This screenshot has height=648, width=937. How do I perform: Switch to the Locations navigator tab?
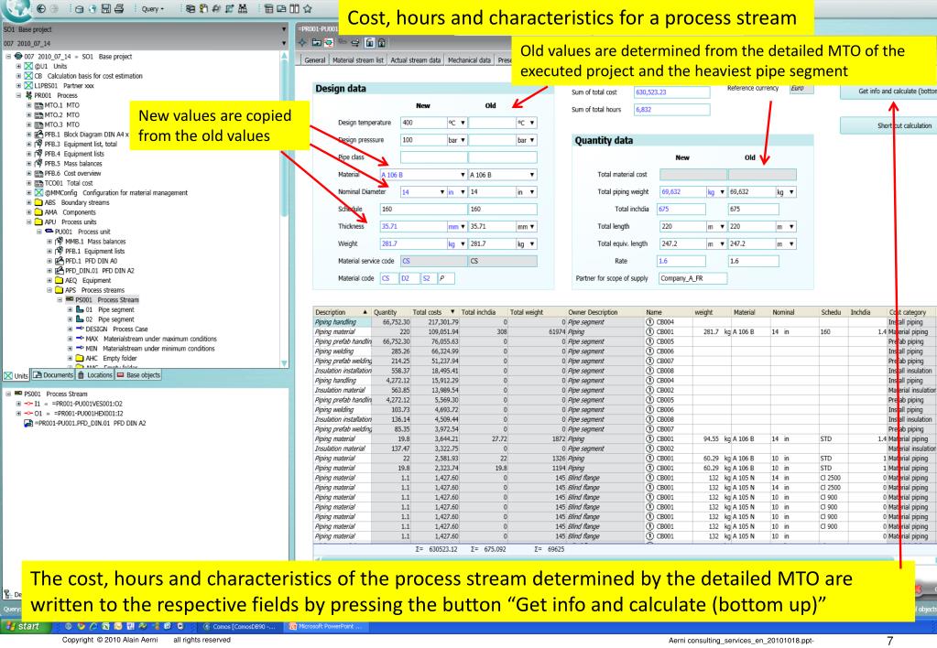click(x=95, y=375)
